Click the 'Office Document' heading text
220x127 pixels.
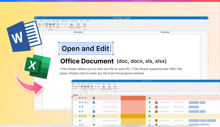click(x=87, y=61)
